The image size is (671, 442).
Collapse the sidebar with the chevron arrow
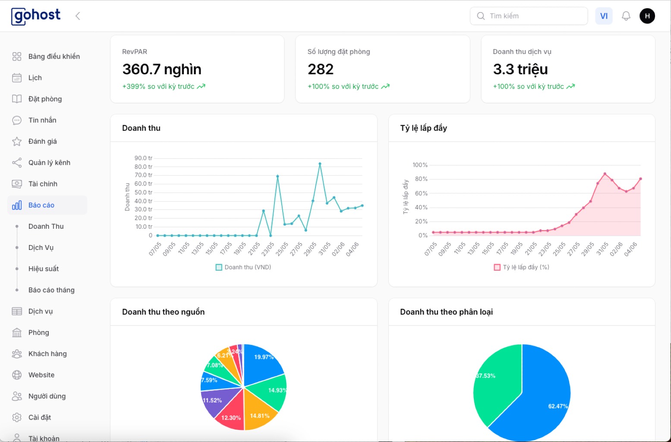coord(78,16)
